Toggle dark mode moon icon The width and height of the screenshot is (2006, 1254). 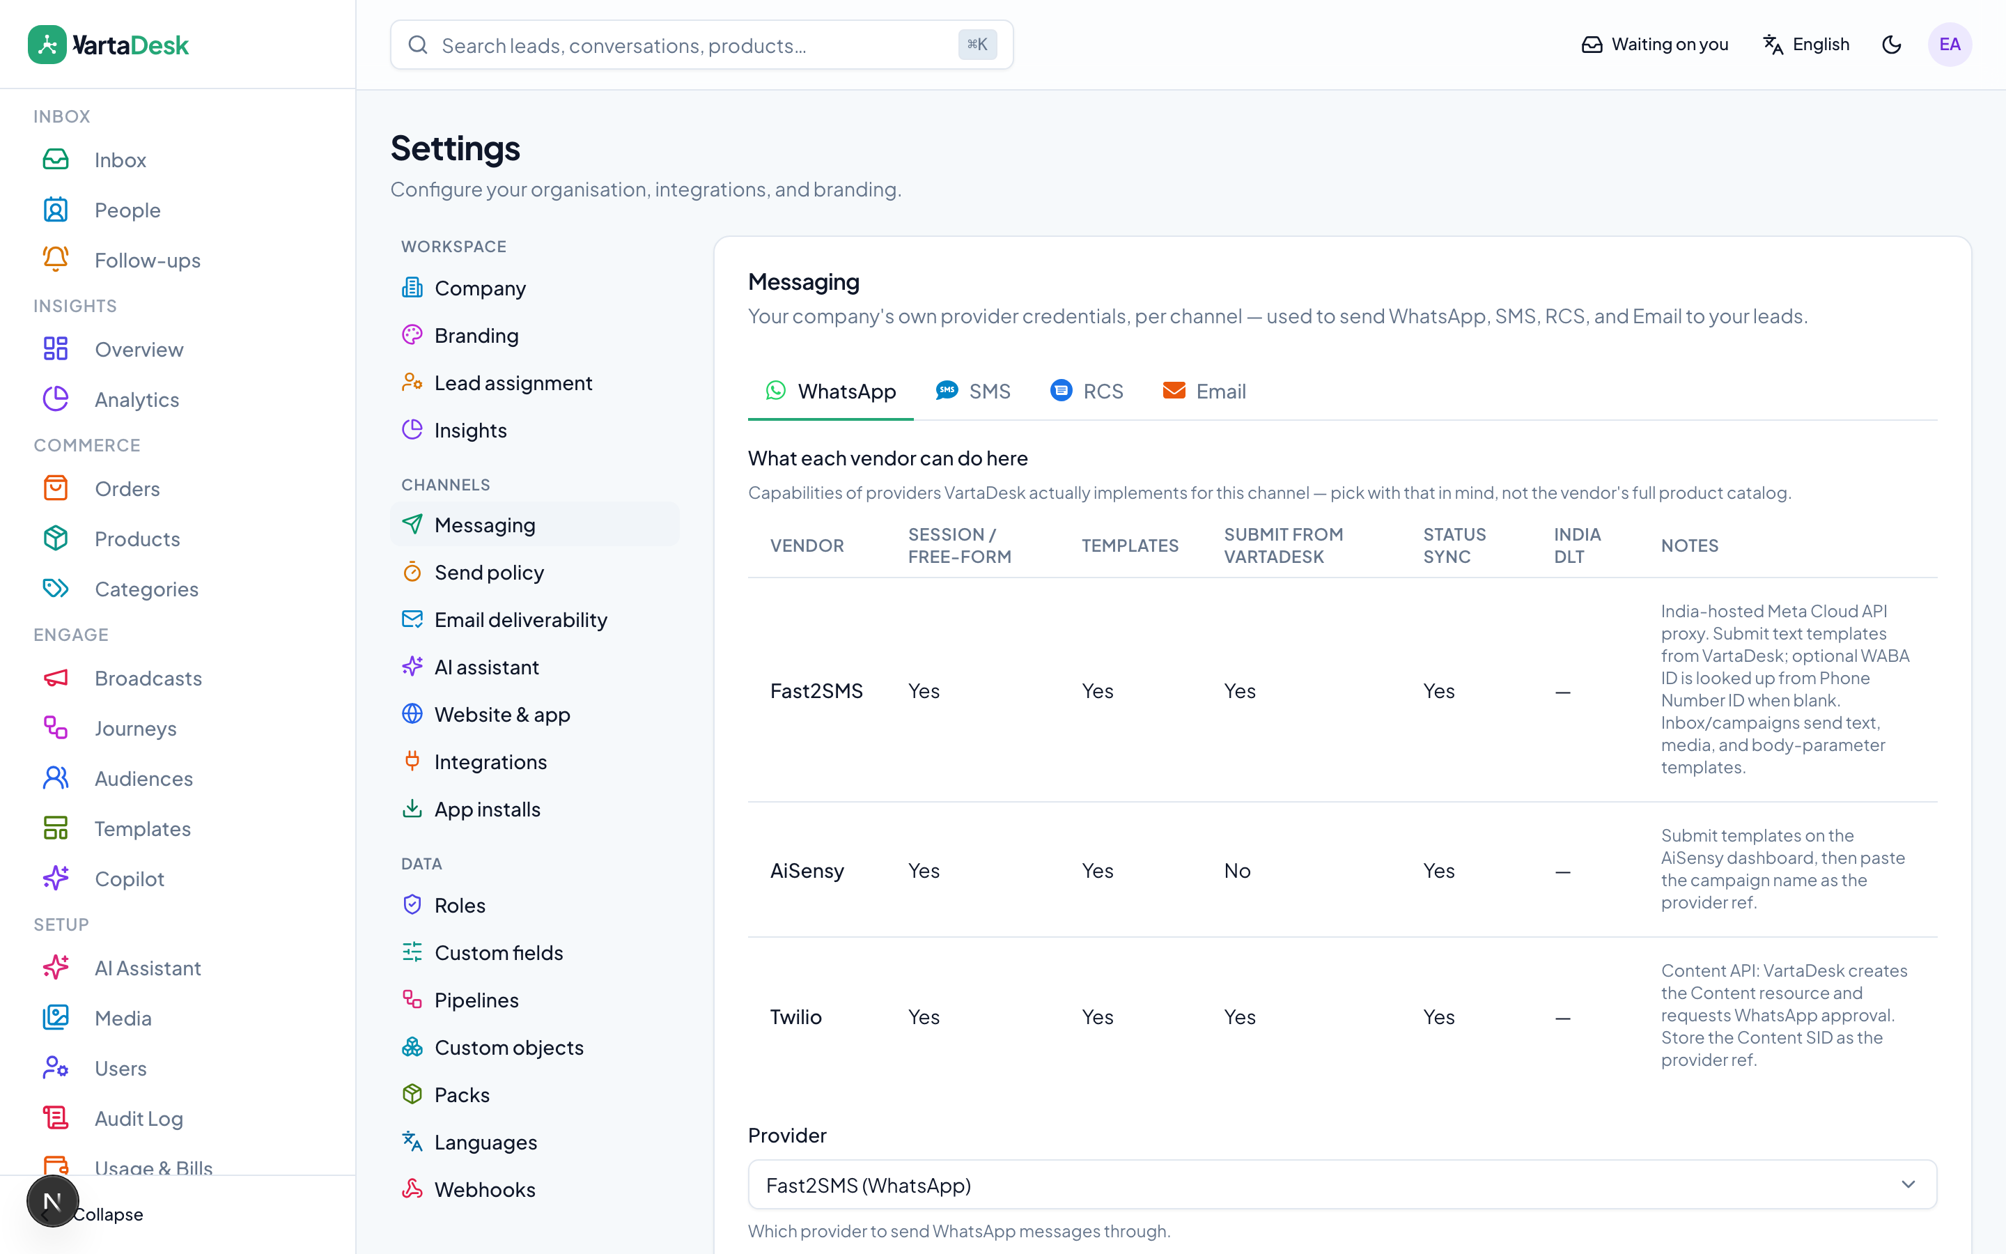click(1892, 45)
